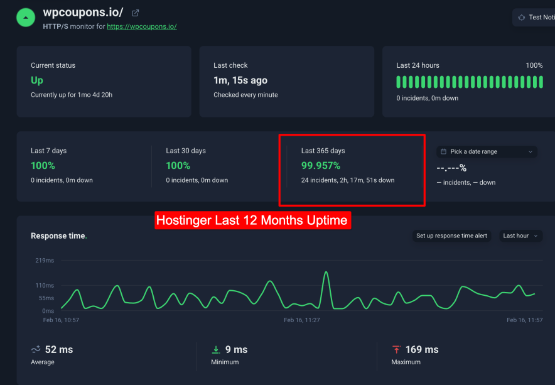The height and width of the screenshot is (385, 555).
Task: Toggle the Current status Up indicator
Action: pyautogui.click(x=36, y=80)
